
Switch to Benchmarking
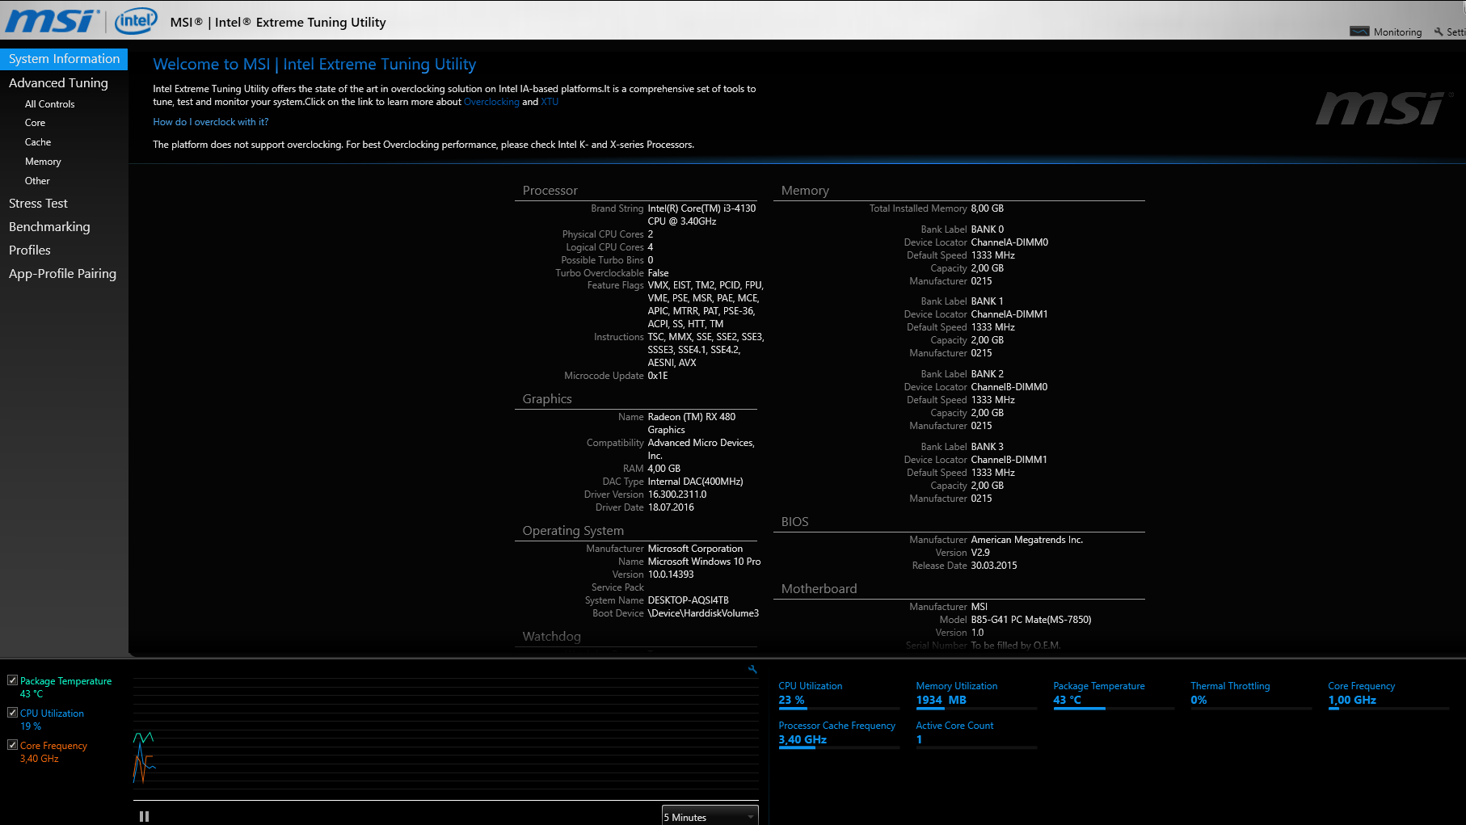pyautogui.click(x=49, y=227)
